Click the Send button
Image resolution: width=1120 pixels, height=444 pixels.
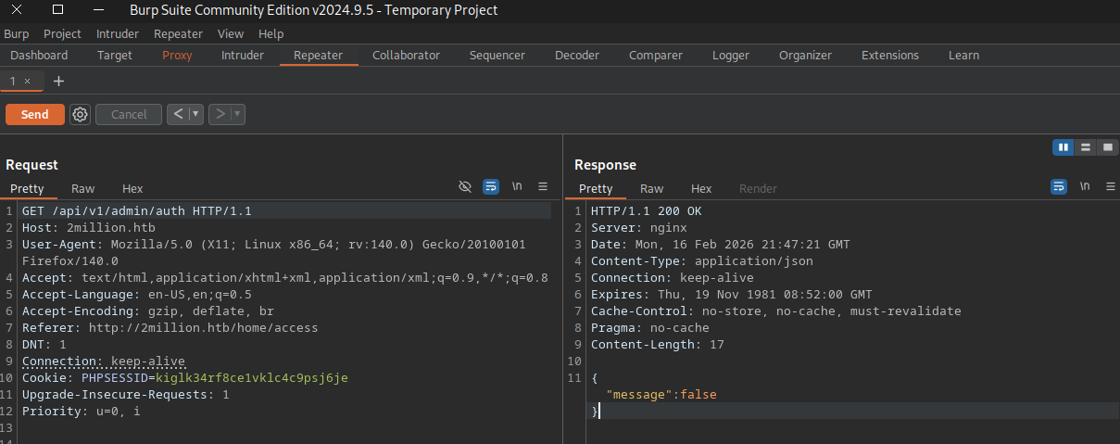coord(34,115)
